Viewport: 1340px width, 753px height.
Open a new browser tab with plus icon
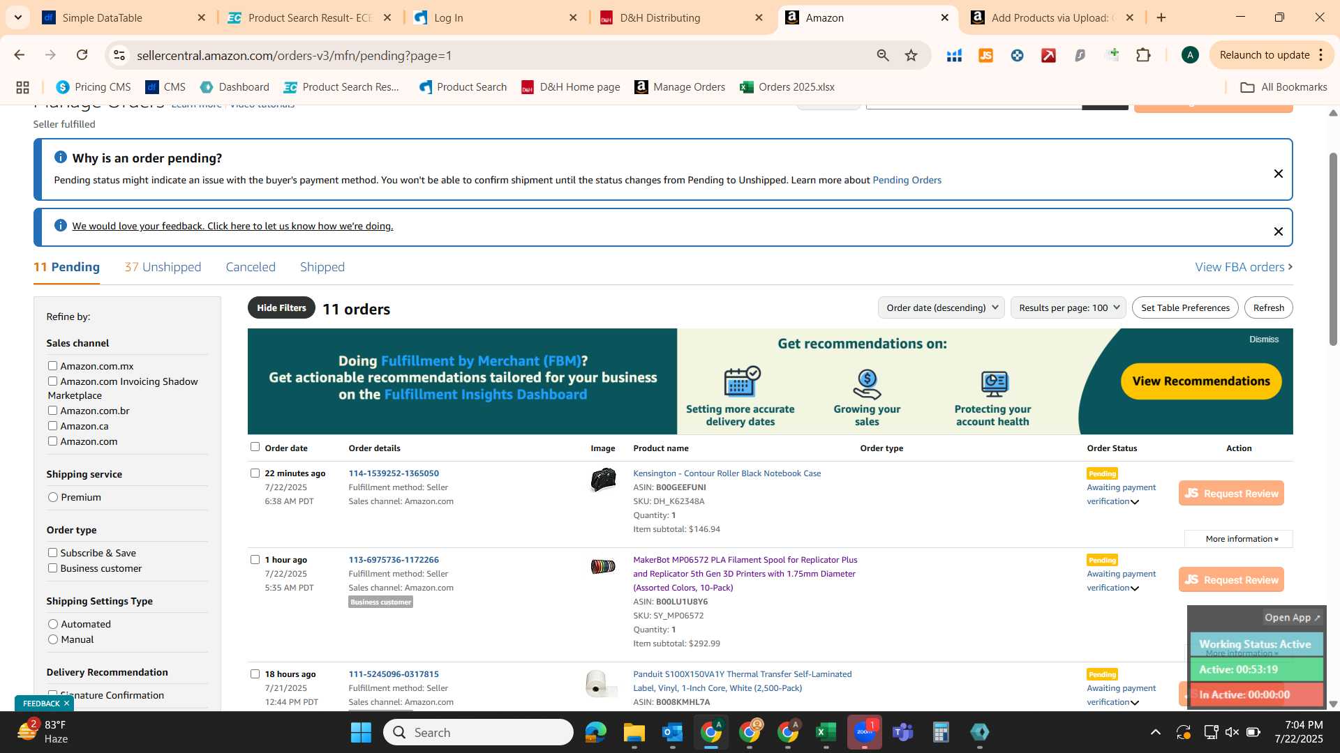[1161, 17]
